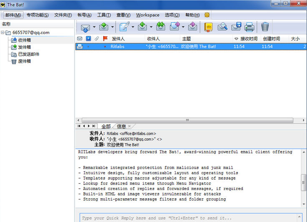Click the Send queued mail toolbar icon
Screen dimensions: 307x222
pos(104,27)
